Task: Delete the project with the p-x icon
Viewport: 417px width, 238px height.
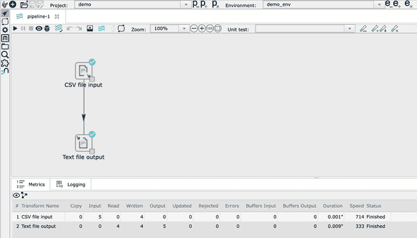Action: tap(216, 4)
